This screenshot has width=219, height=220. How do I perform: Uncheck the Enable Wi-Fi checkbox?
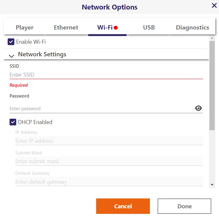(11, 42)
